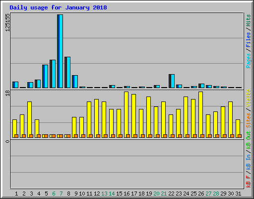Click day label 11 on the x-axis
Viewport: 254px width, 199px height.
pos(89,194)
